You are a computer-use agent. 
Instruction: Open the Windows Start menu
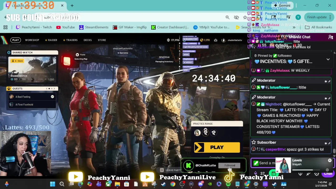pos(52,184)
